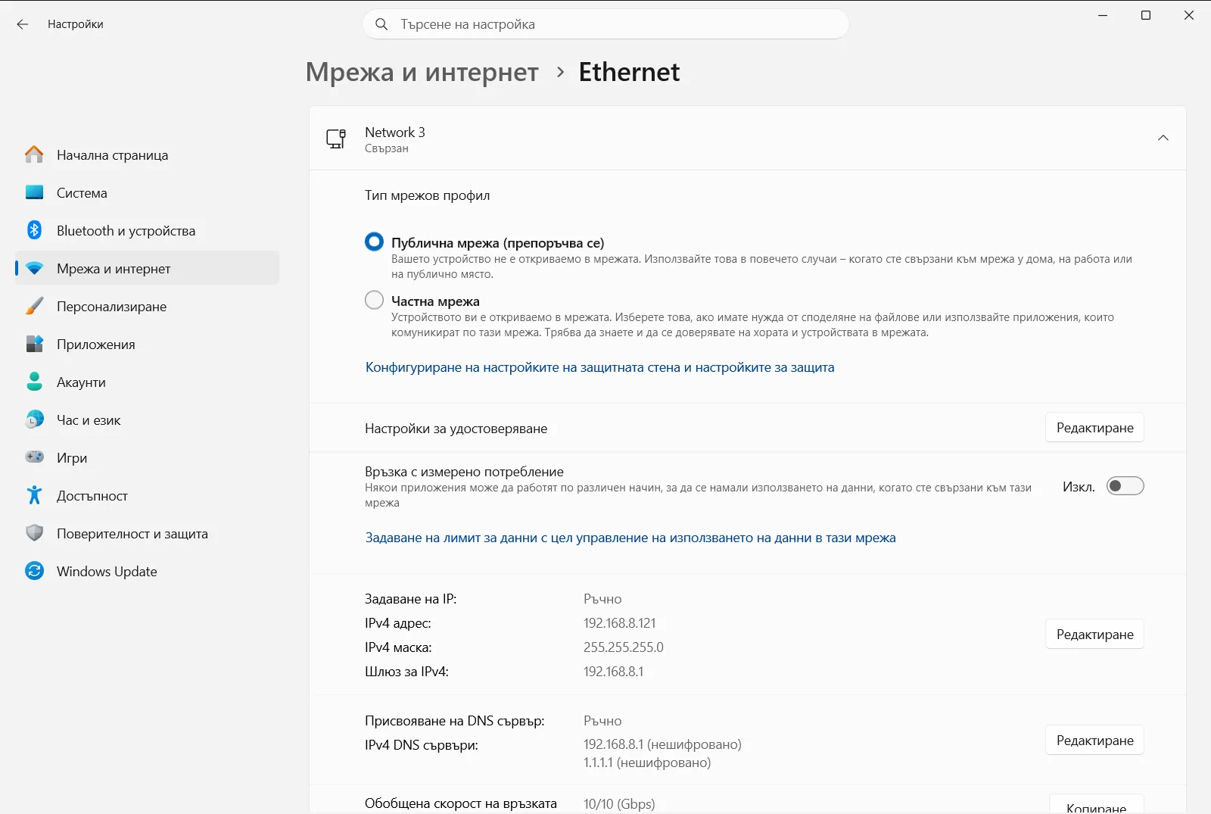The height and width of the screenshot is (814, 1211).
Task: Open Bluetooth и устройства category
Action: click(x=148, y=230)
